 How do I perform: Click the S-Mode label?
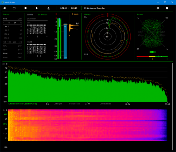(75, 14)
